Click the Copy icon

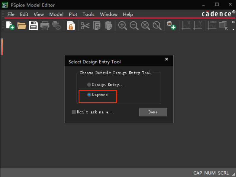click(97, 25)
